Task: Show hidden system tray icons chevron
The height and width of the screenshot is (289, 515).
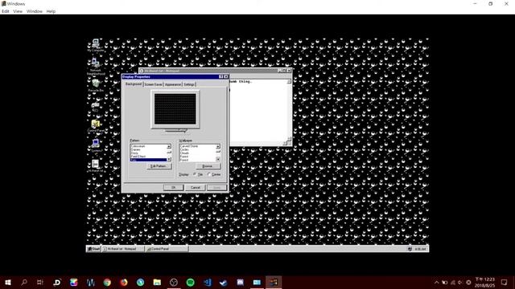Action: click(436, 282)
